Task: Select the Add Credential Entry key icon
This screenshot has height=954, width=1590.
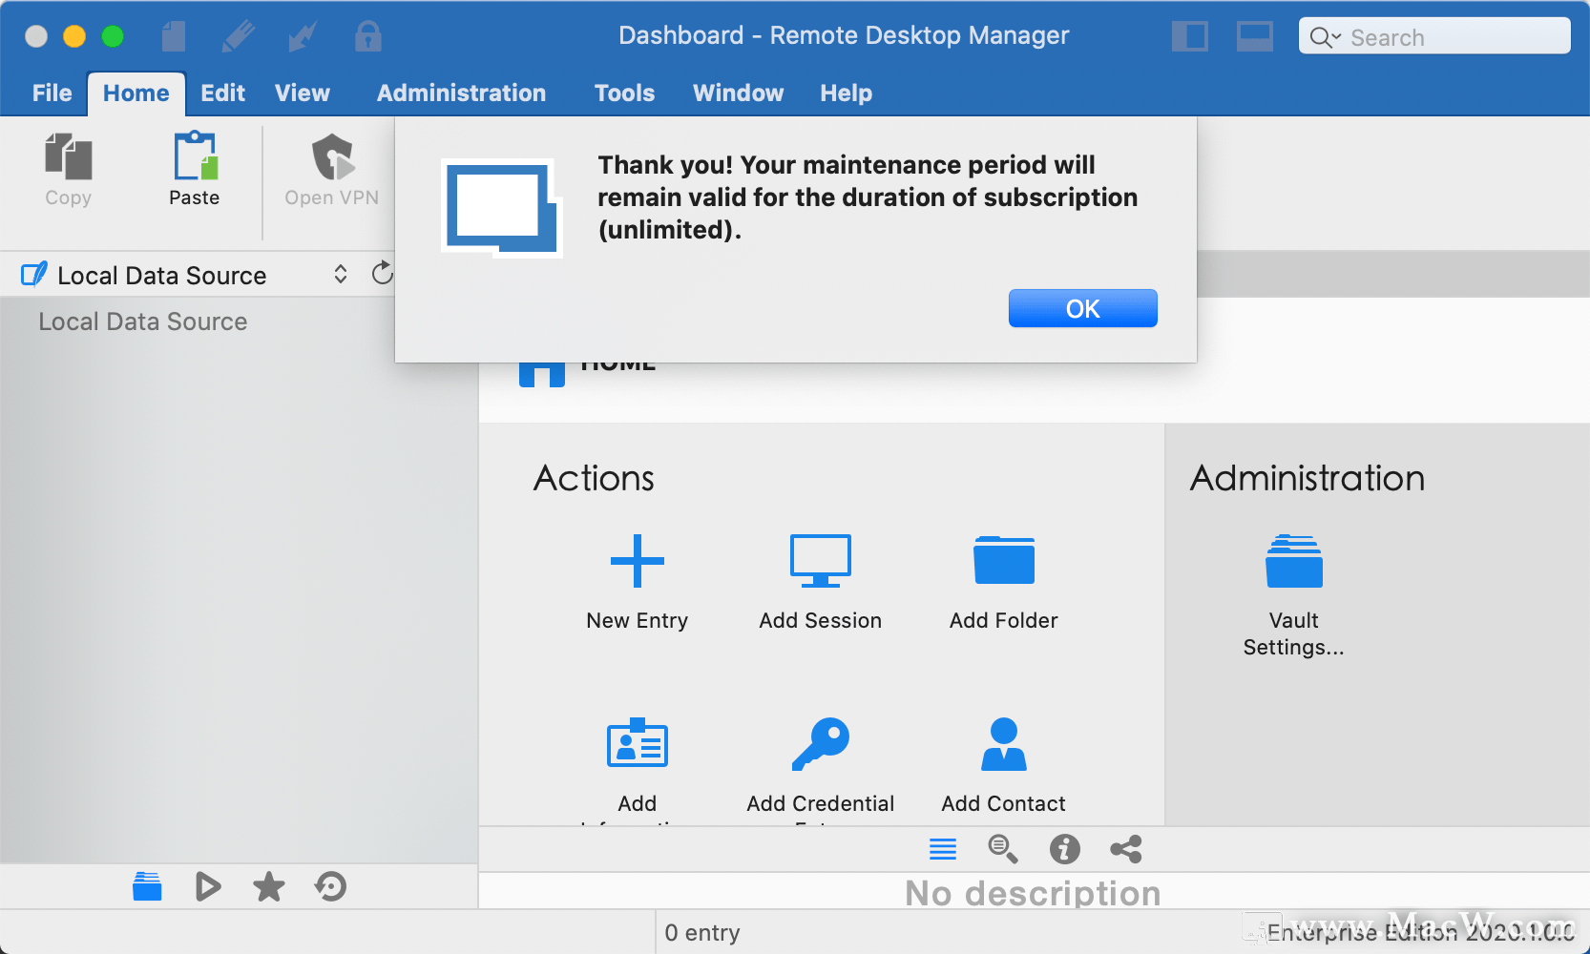Action: click(820, 743)
